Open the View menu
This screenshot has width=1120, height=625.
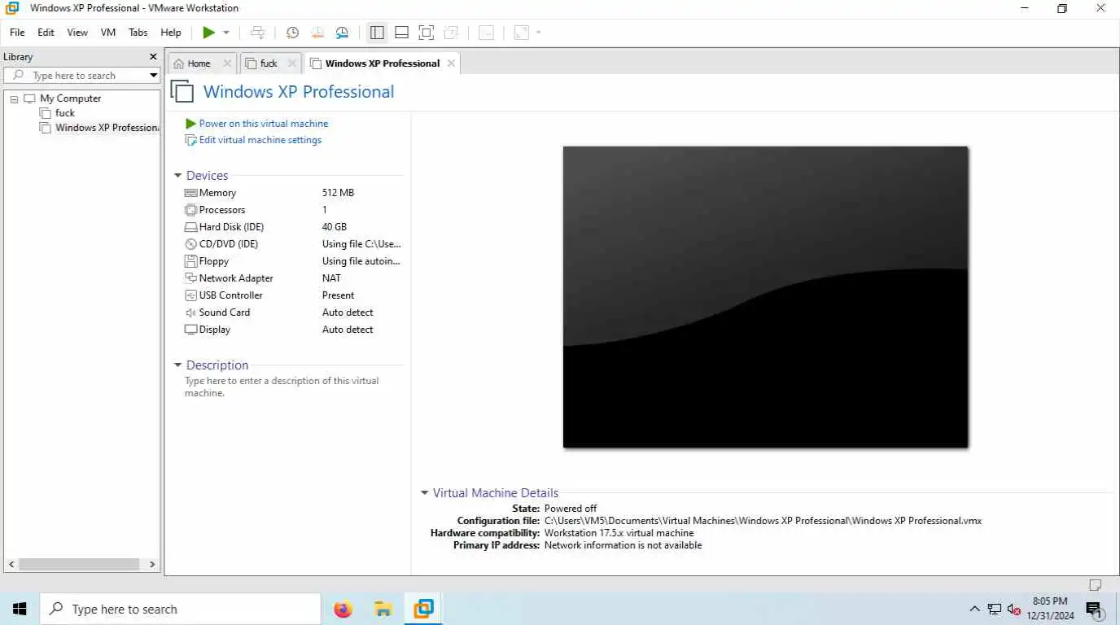[x=77, y=33]
